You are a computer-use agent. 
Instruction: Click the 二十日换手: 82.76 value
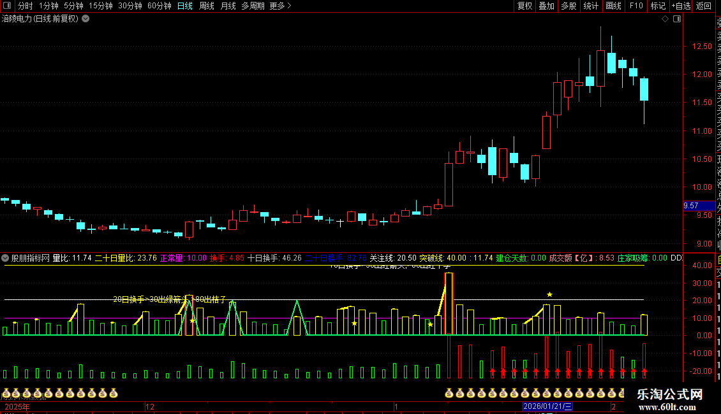[x=336, y=258]
